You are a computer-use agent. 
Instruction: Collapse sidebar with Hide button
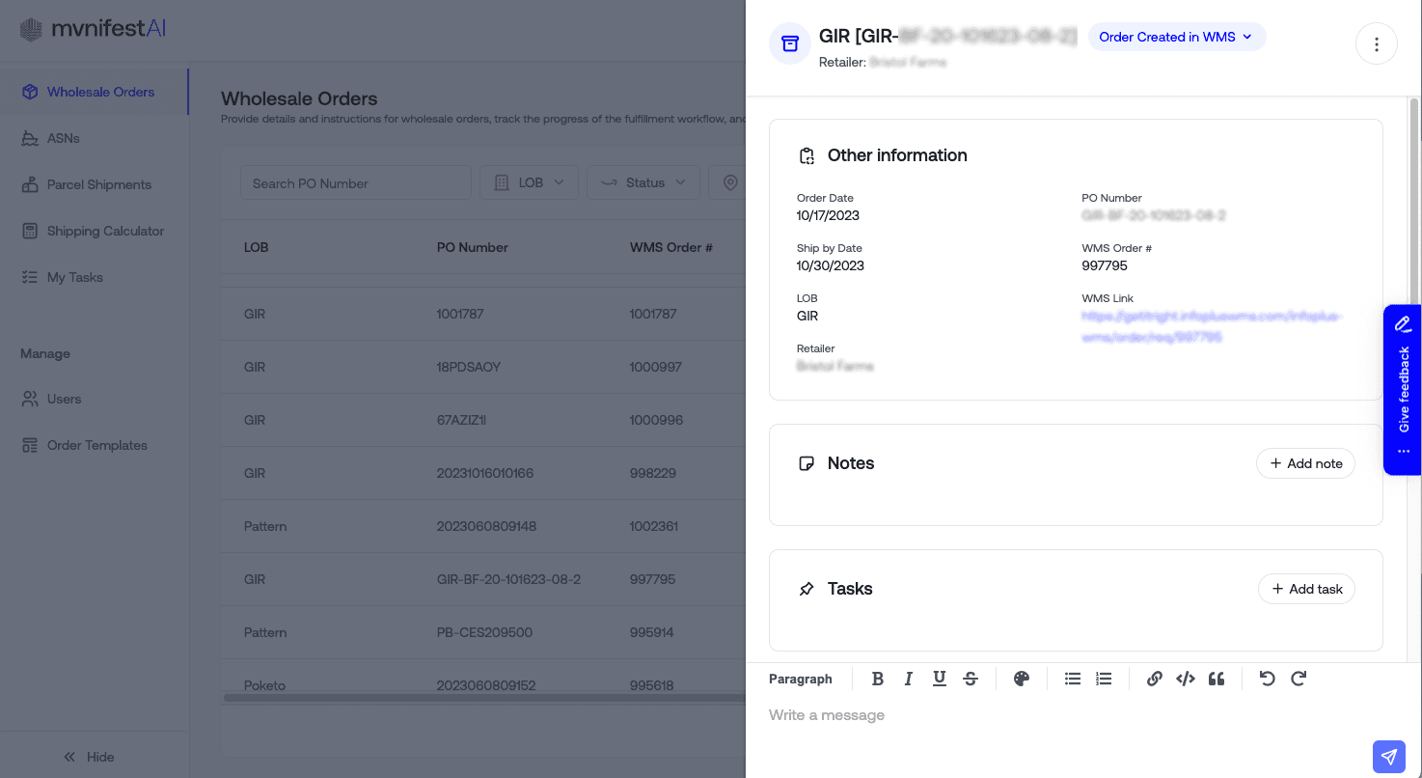[89, 757]
